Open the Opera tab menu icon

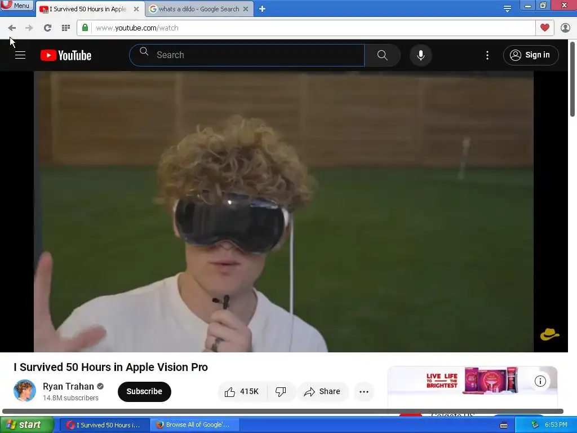coord(507,8)
